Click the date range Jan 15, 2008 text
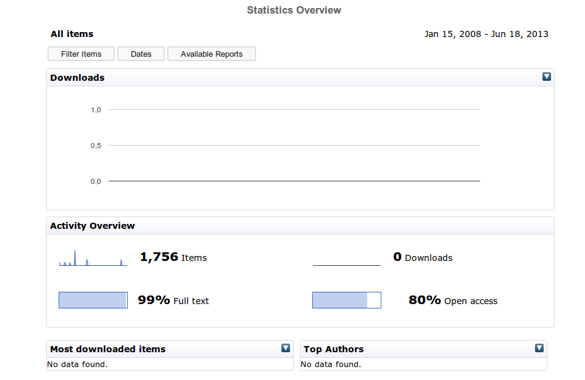The height and width of the screenshot is (380, 585). click(452, 34)
